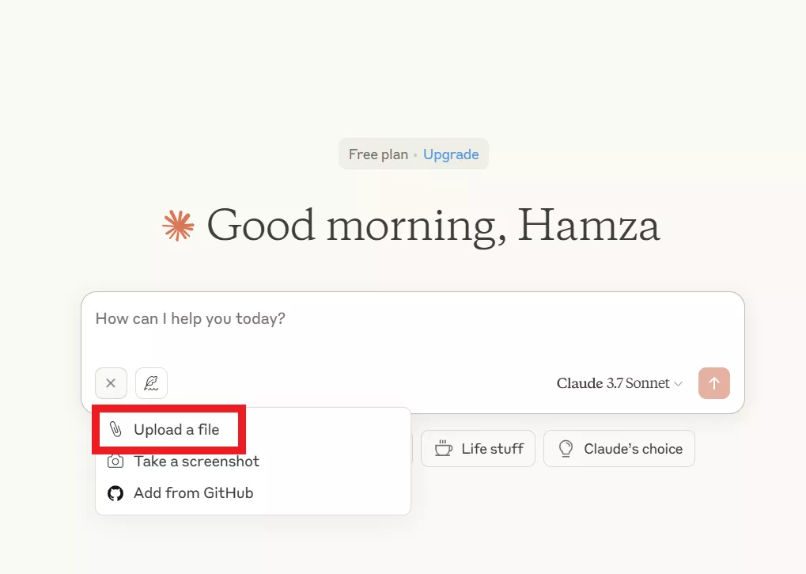Select Upload a file from the menu

point(176,430)
